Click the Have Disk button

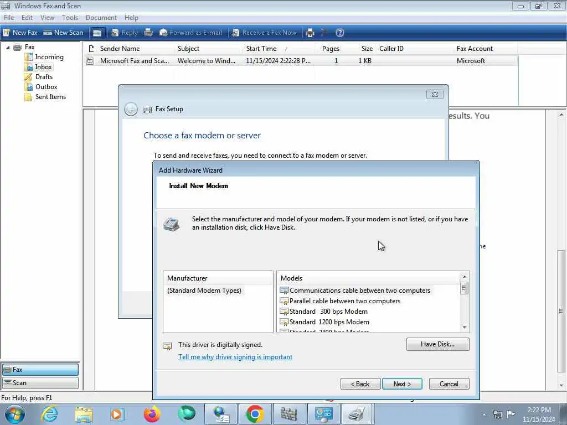(437, 344)
